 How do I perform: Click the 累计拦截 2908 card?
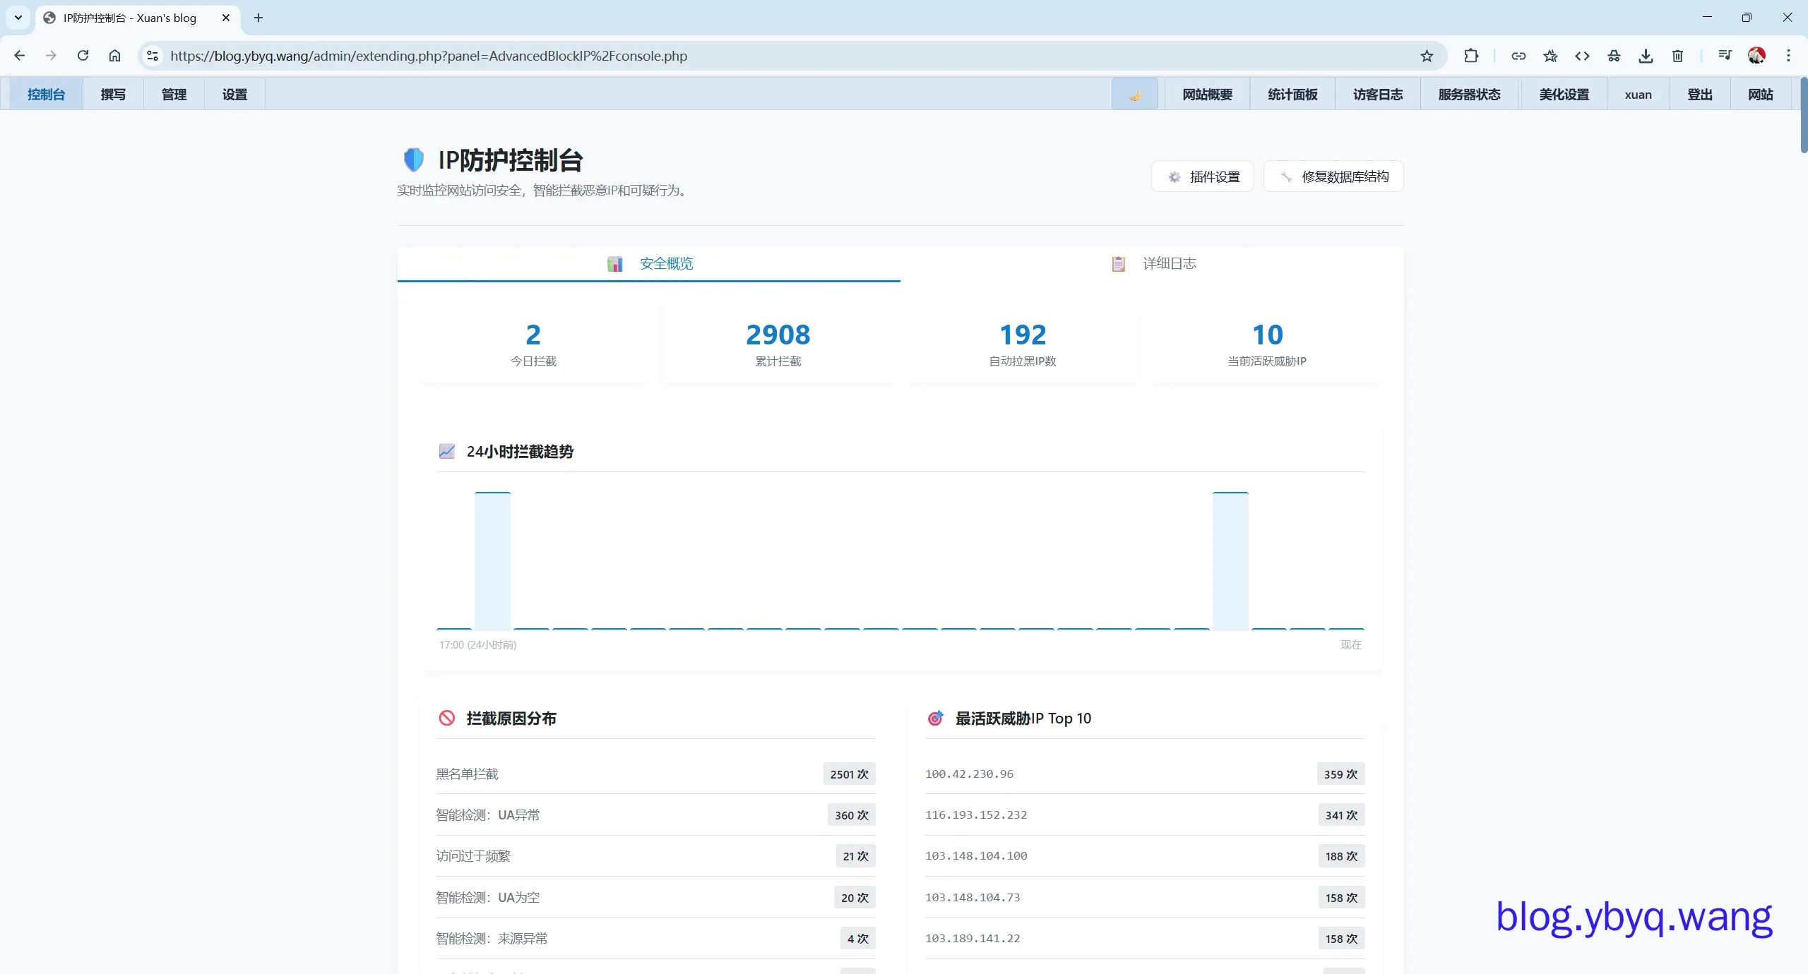coord(778,344)
